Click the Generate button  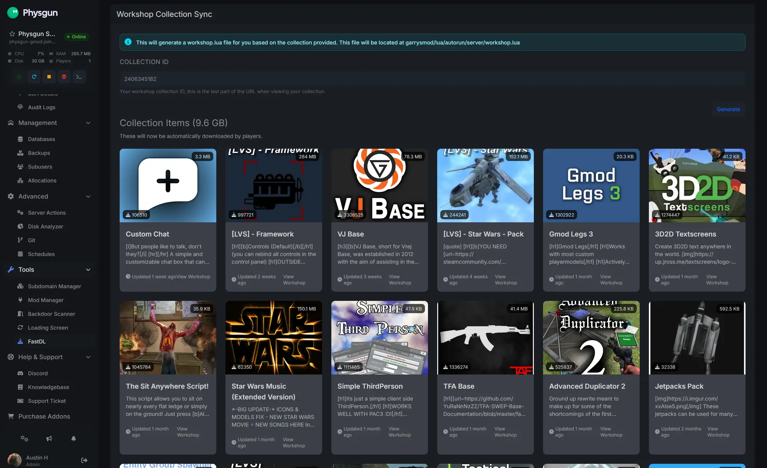(728, 109)
